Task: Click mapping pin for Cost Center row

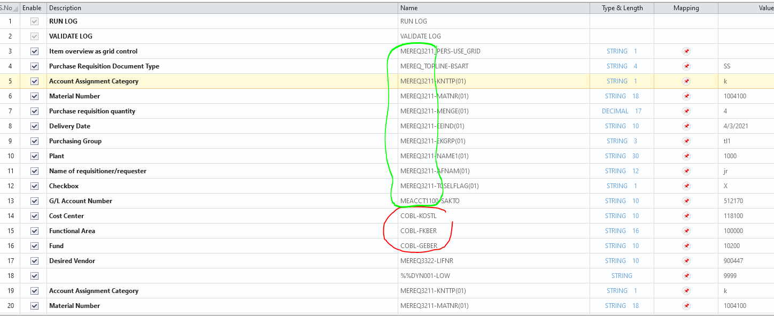Action: [x=686, y=216]
